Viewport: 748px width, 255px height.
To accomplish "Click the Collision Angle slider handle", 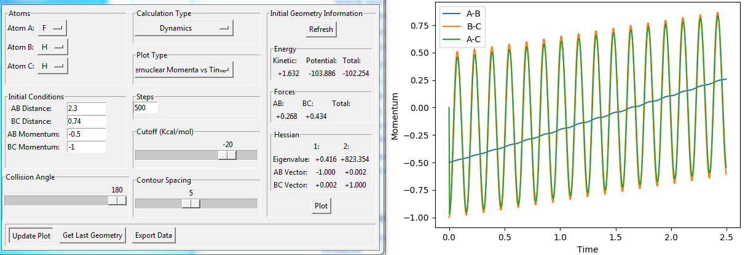I will [x=117, y=200].
